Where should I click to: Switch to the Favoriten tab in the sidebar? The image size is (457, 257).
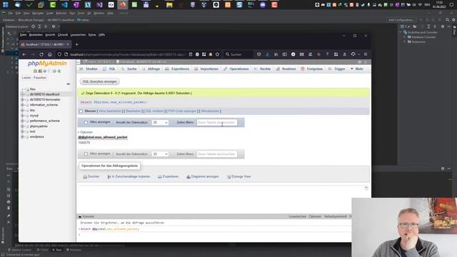pyautogui.click(x=40, y=78)
